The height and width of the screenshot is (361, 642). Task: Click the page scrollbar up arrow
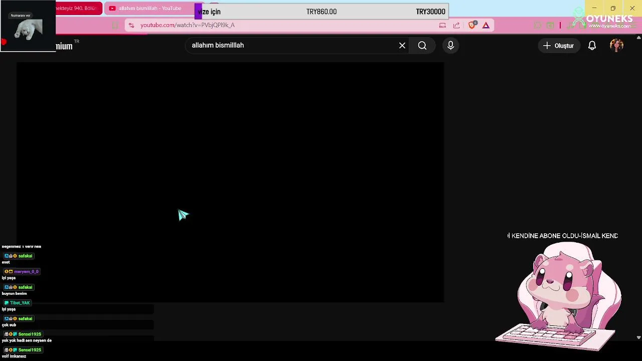pyautogui.click(x=638, y=37)
